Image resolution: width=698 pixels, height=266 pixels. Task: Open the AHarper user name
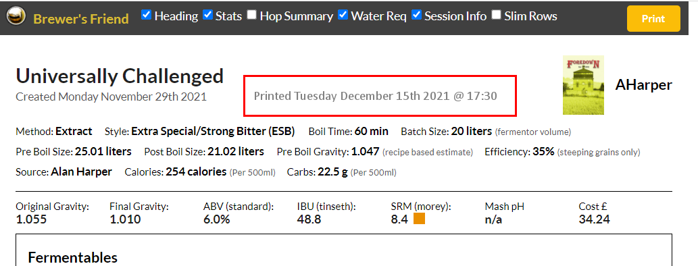click(x=644, y=84)
